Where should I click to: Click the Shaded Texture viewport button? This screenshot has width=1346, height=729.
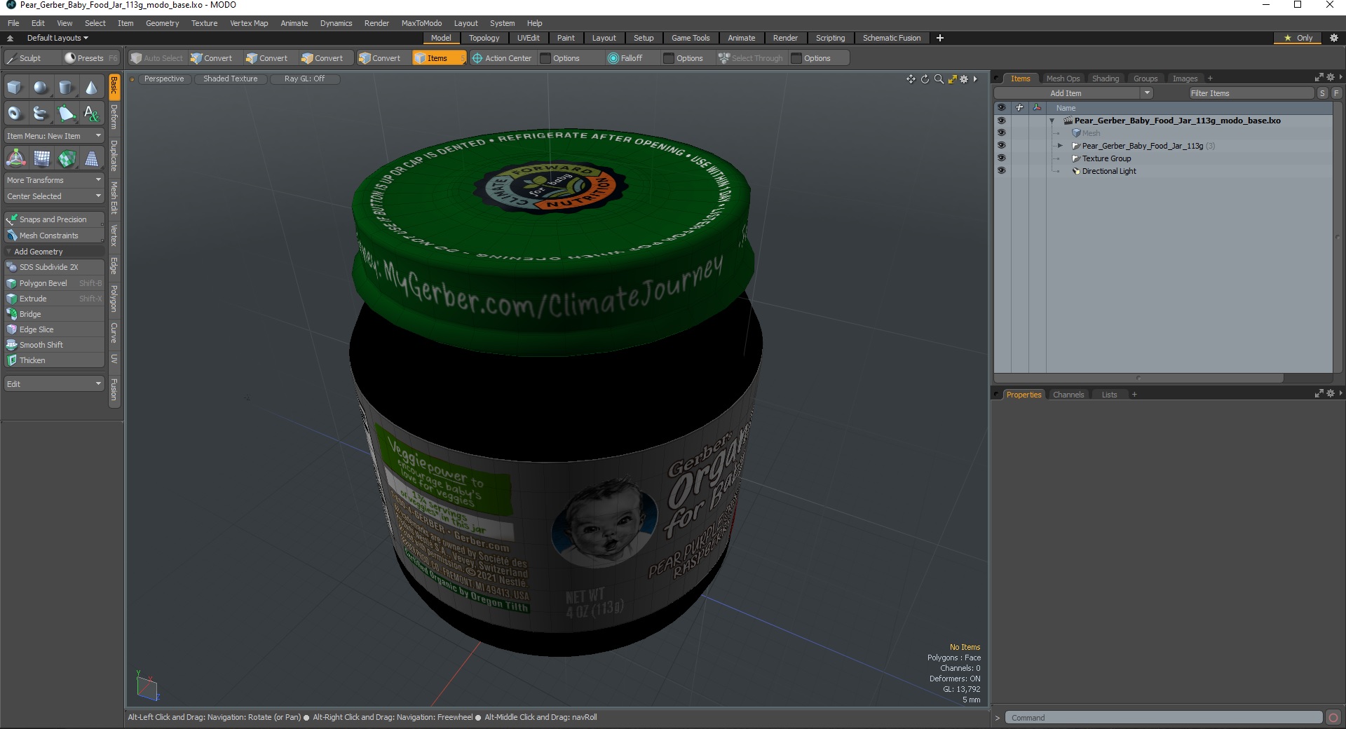pyautogui.click(x=231, y=79)
